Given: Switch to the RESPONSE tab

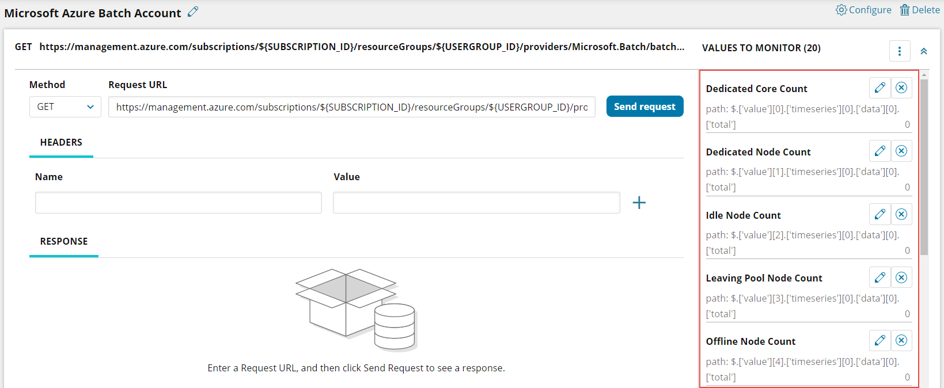Looking at the screenshot, I should 64,242.
